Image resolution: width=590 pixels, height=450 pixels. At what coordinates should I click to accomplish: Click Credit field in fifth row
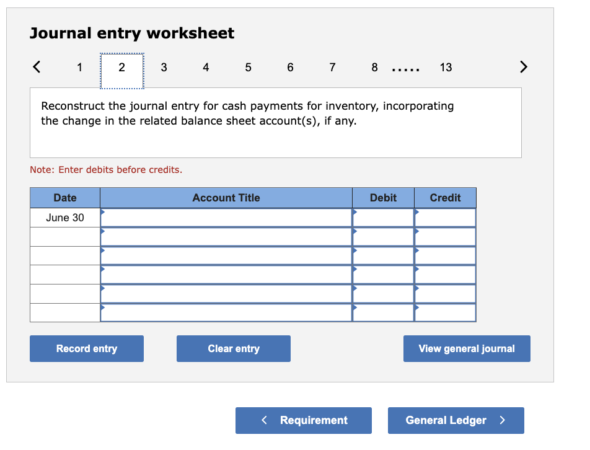(x=445, y=294)
